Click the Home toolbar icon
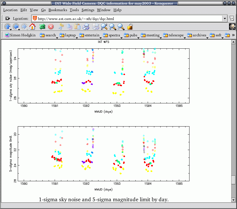Viewport: 237px width, 209px height. [32, 27]
